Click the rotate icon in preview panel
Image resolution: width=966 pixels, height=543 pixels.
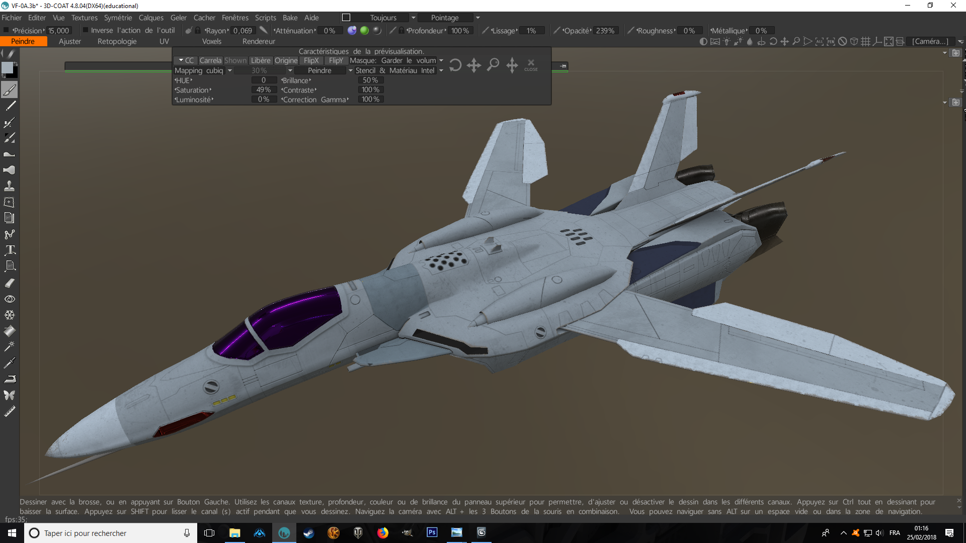[x=455, y=65]
